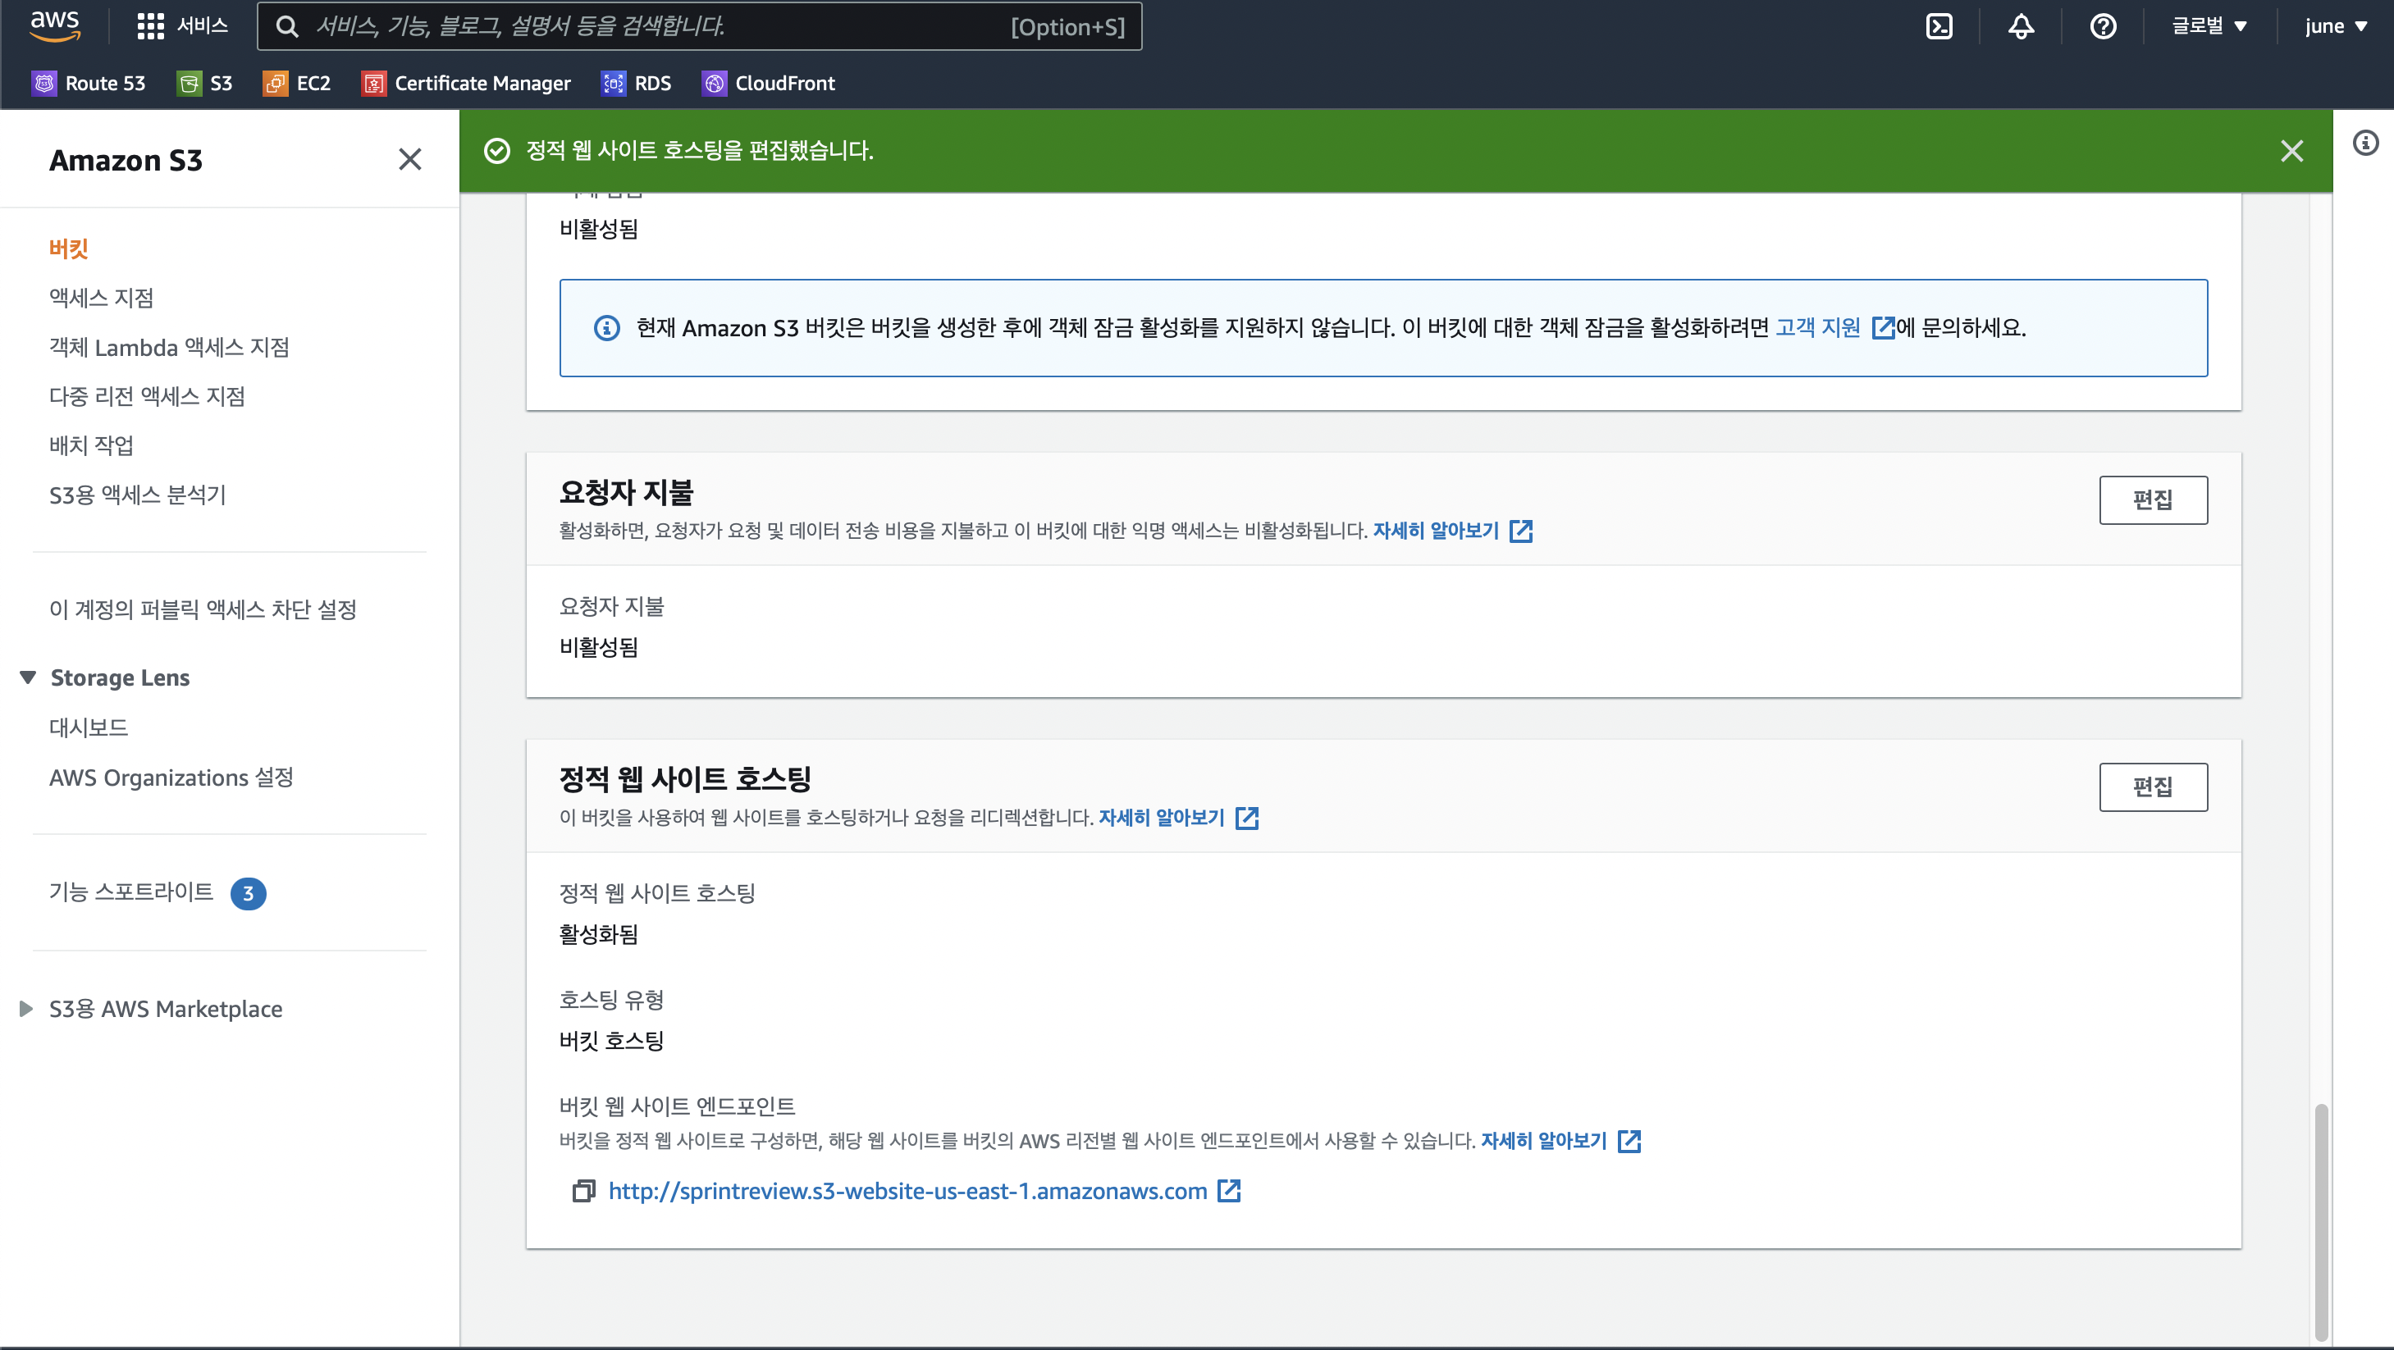Image resolution: width=2394 pixels, height=1350 pixels.
Task: Click the badge 3 beside 기능 스포트라이트
Action: tap(248, 894)
